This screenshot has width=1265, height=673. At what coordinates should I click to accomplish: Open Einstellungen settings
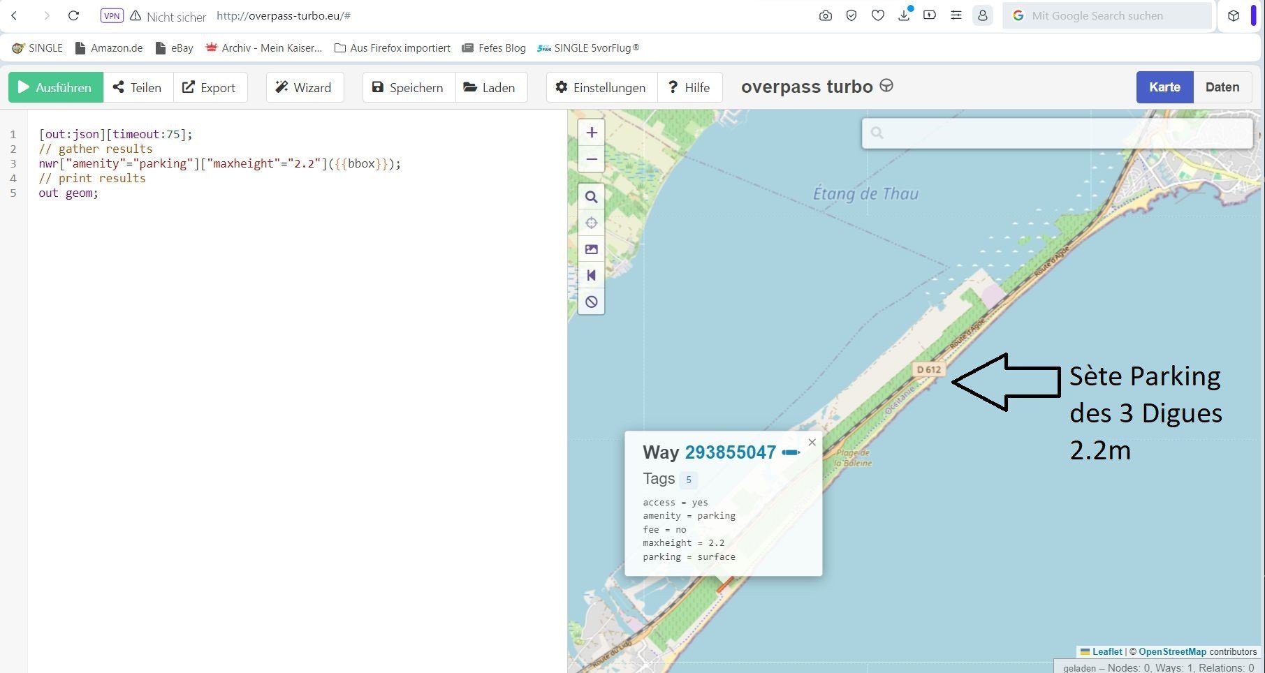pos(601,87)
